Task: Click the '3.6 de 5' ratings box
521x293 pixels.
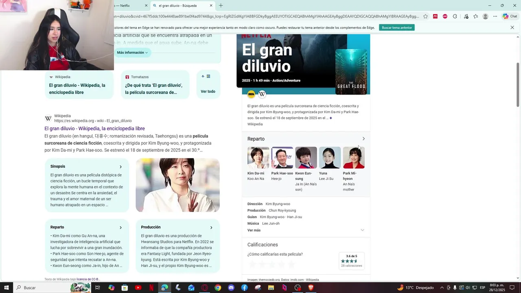Action: pyautogui.click(x=351, y=261)
